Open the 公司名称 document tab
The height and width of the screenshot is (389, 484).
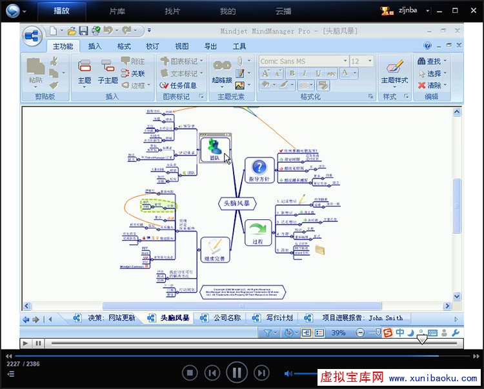click(226, 318)
